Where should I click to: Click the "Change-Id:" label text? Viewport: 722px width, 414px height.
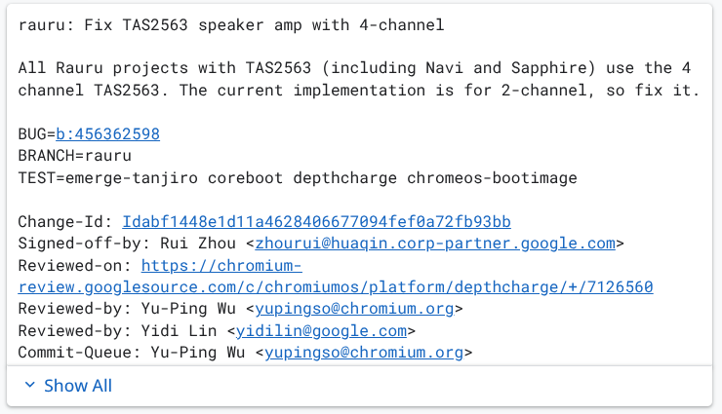pyautogui.click(x=65, y=222)
